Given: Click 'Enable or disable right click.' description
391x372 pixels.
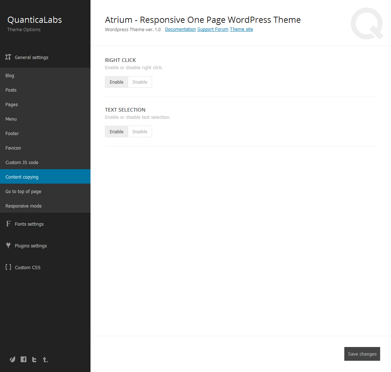Looking at the screenshot, I should 134,68.
